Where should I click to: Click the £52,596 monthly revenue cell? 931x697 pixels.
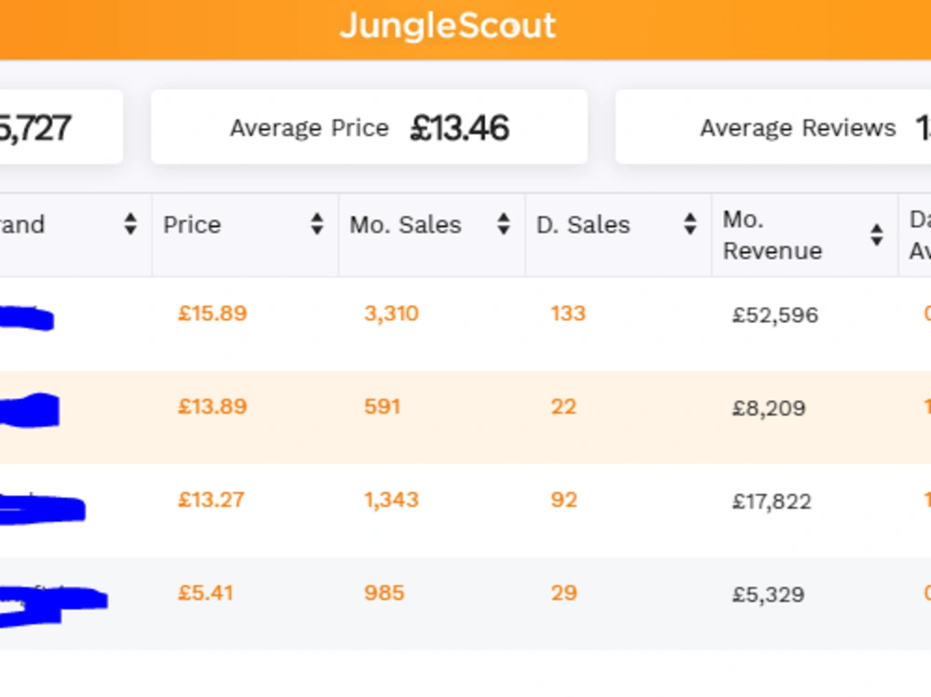776,315
